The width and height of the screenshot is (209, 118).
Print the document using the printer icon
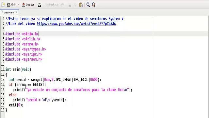[x=40, y=5]
